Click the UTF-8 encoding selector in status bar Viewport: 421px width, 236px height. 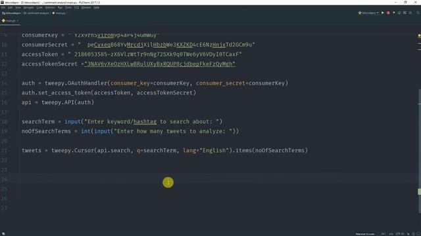[x=400, y=234]
